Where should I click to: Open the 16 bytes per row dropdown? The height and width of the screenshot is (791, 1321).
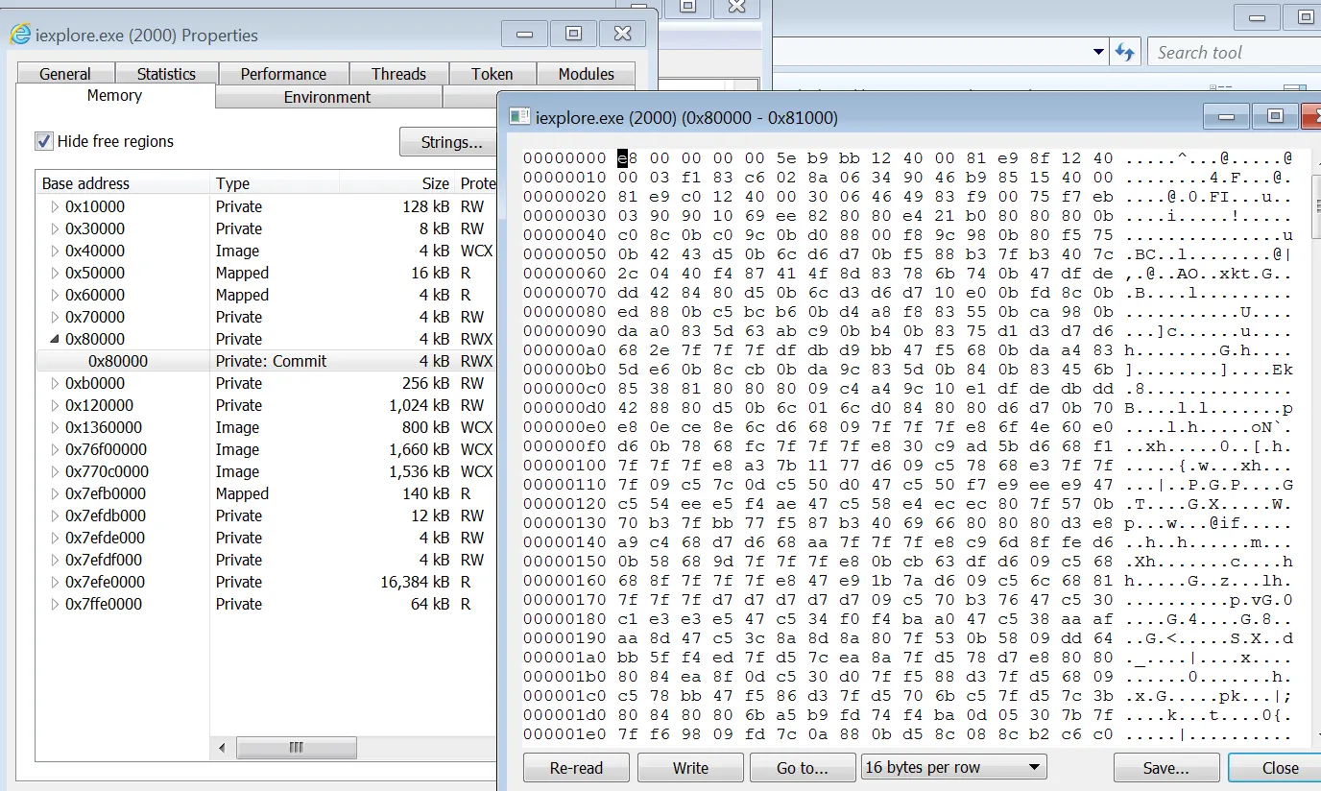[x=954, y=767]
